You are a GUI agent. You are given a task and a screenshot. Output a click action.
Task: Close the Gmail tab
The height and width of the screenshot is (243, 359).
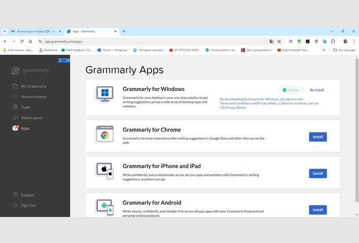pos(60,31)
